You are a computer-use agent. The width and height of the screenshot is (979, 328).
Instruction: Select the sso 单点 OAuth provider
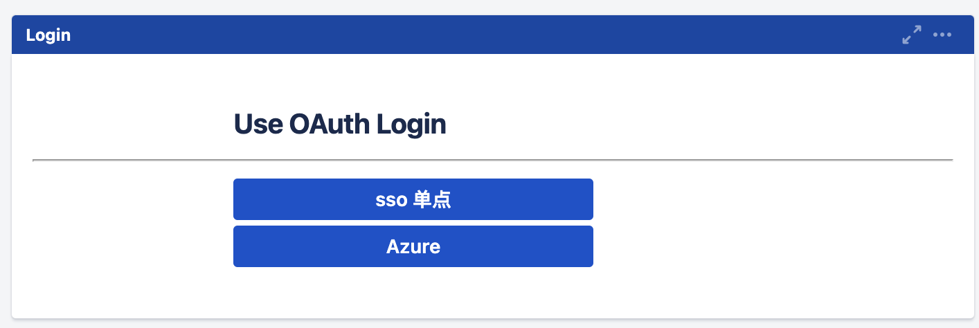pos(413,199)
